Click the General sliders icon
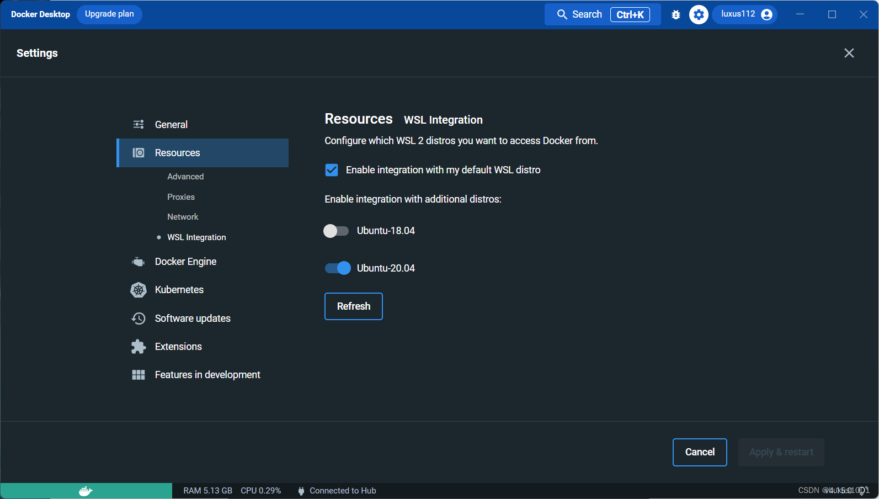The width and height of the screenshot is (879, 499). coord(138,124)
